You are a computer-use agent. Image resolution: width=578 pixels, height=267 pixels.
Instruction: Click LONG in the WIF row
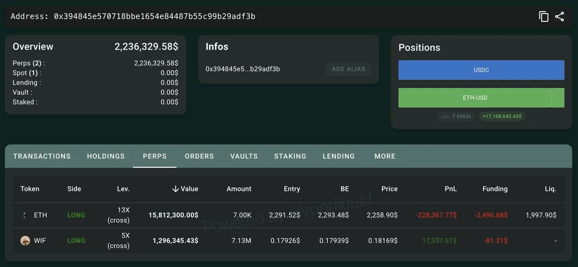76,240
